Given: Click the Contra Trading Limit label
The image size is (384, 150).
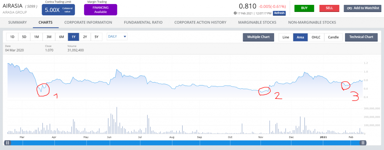Looking at the screenshot, I should tap(58, 2).
